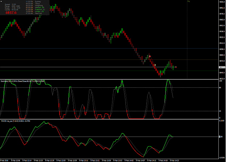
Task: Click the red dot at current price line
Action: click(176, 67)
